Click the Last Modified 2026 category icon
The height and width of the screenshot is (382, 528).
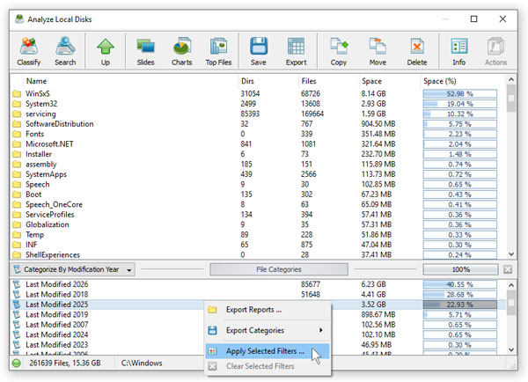[17, 284]
